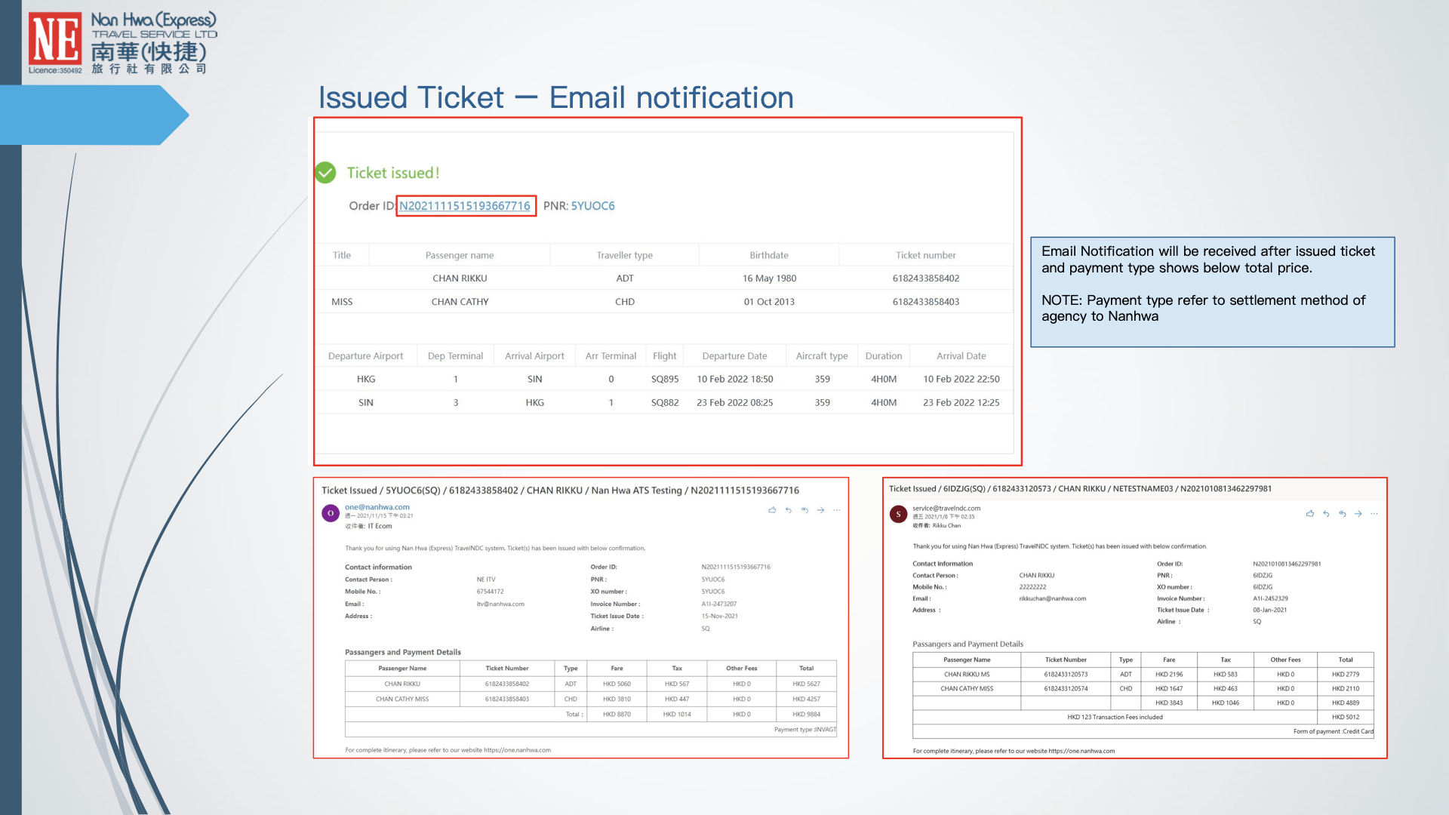The width and height of the screenshot is (1449, 815).
Task: Click CHAN CATHY passenger name
Action: (460, 302)
